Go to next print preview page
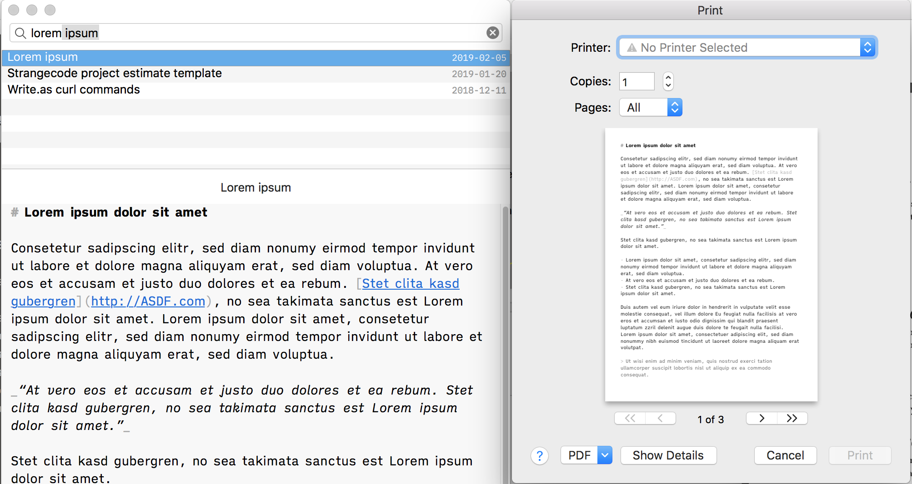The height and width of the screenshot is (484, 912). click(x=762, y=418)
